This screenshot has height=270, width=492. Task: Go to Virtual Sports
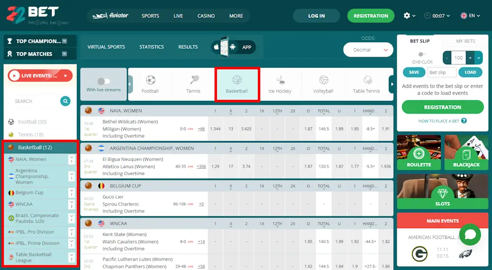click(106, 47)
